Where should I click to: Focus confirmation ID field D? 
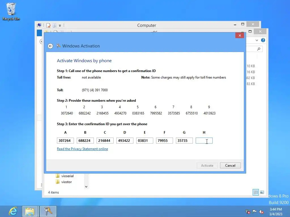pyautogui.click(x=125, y=141)
